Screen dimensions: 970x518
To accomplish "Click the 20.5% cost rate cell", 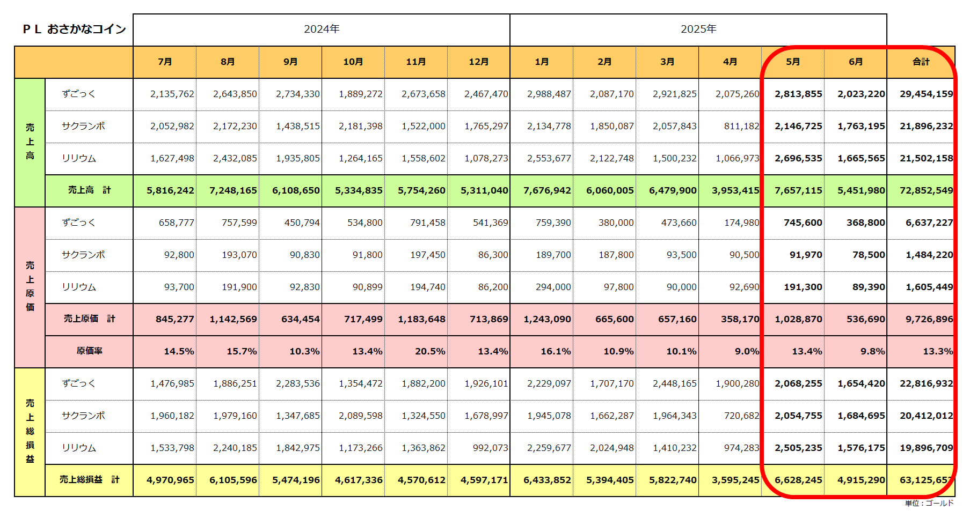I will [429, 351].
